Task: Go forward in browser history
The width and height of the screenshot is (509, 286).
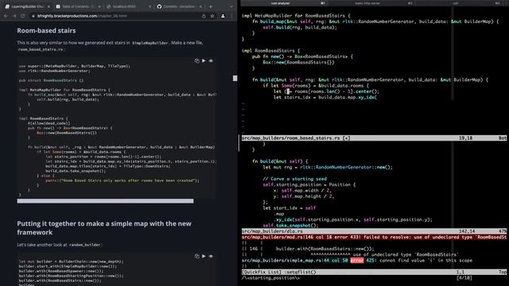Action: pos(14,16)
